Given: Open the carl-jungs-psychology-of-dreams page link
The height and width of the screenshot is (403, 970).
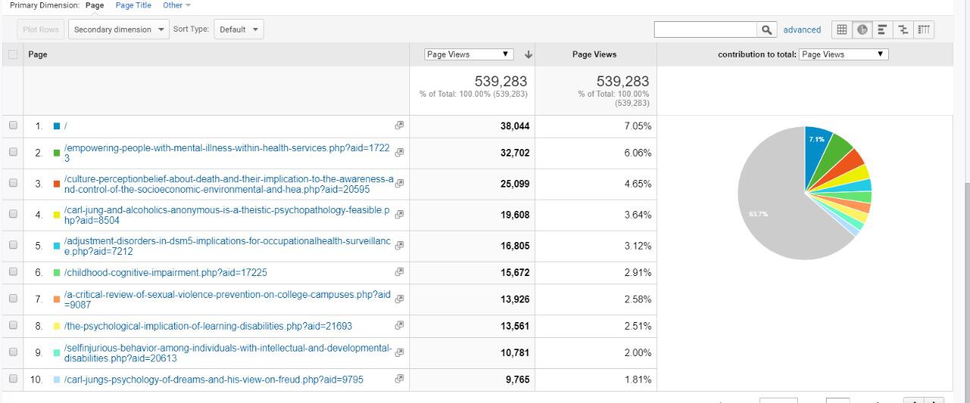Looking at the screenshot, I should pos(213,379).
